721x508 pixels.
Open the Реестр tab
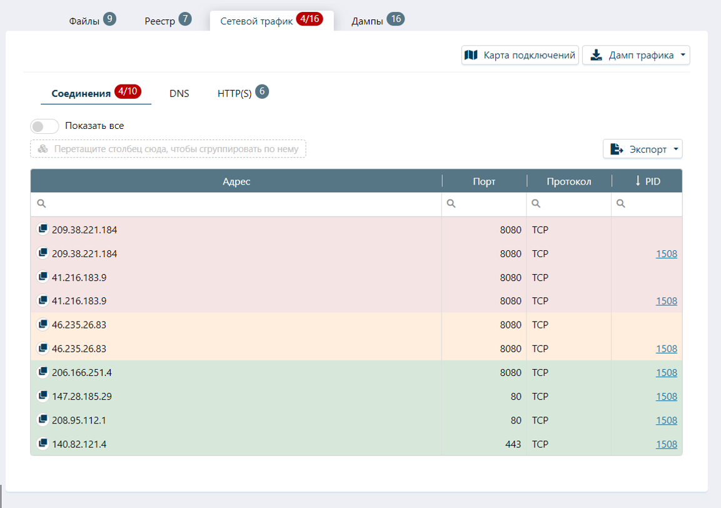click(x=160, y=21)
